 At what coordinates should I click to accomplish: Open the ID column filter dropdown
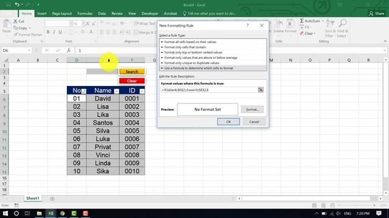click(142, 91)
